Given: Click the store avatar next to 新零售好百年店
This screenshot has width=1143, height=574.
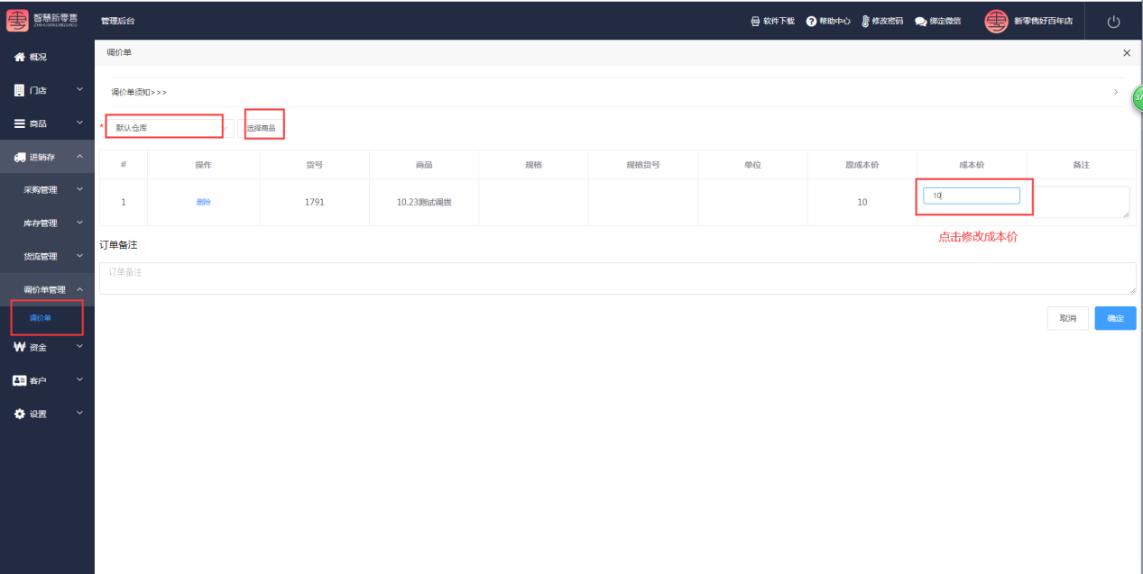Looking at the screenshot, I should click(996, 21).
